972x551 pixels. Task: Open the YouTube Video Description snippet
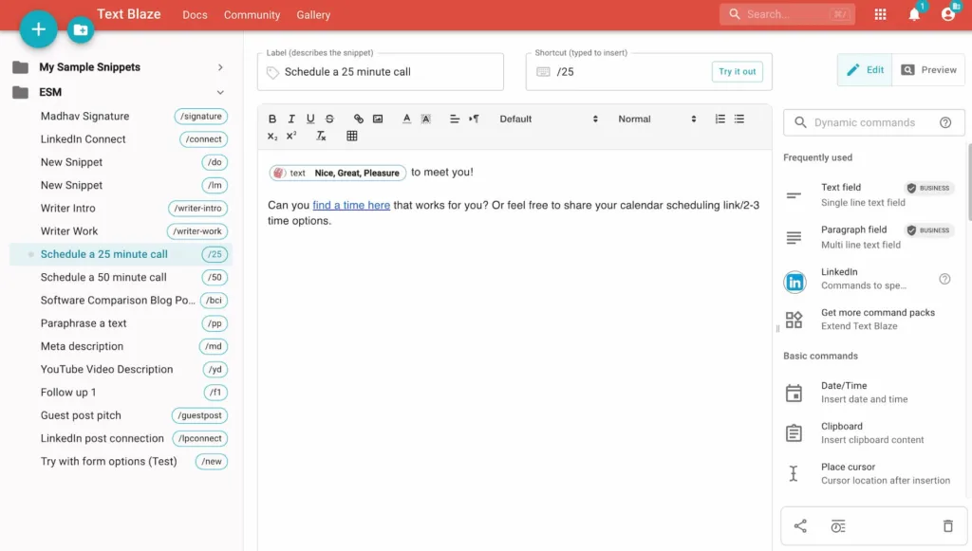[x=121, y=370]
